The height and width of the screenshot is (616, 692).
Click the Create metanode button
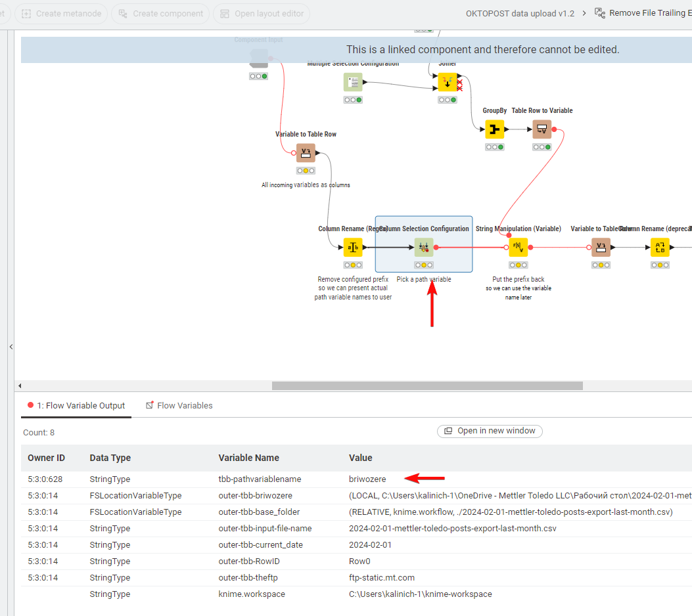(61, 14)
